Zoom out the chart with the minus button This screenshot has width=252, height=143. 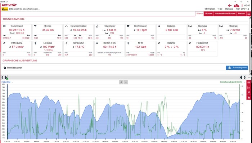coord(126,82)
